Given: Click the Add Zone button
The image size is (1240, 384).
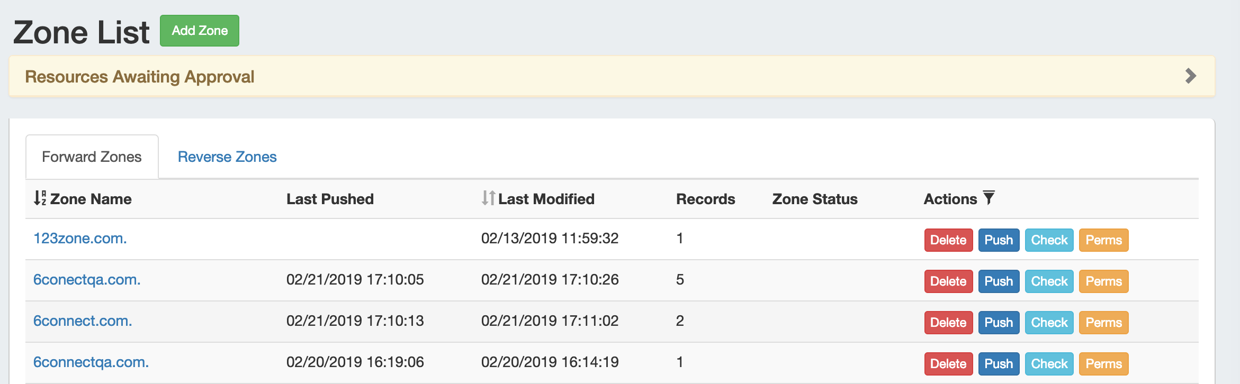Looking at the screenshot, I should pos(200,31).
